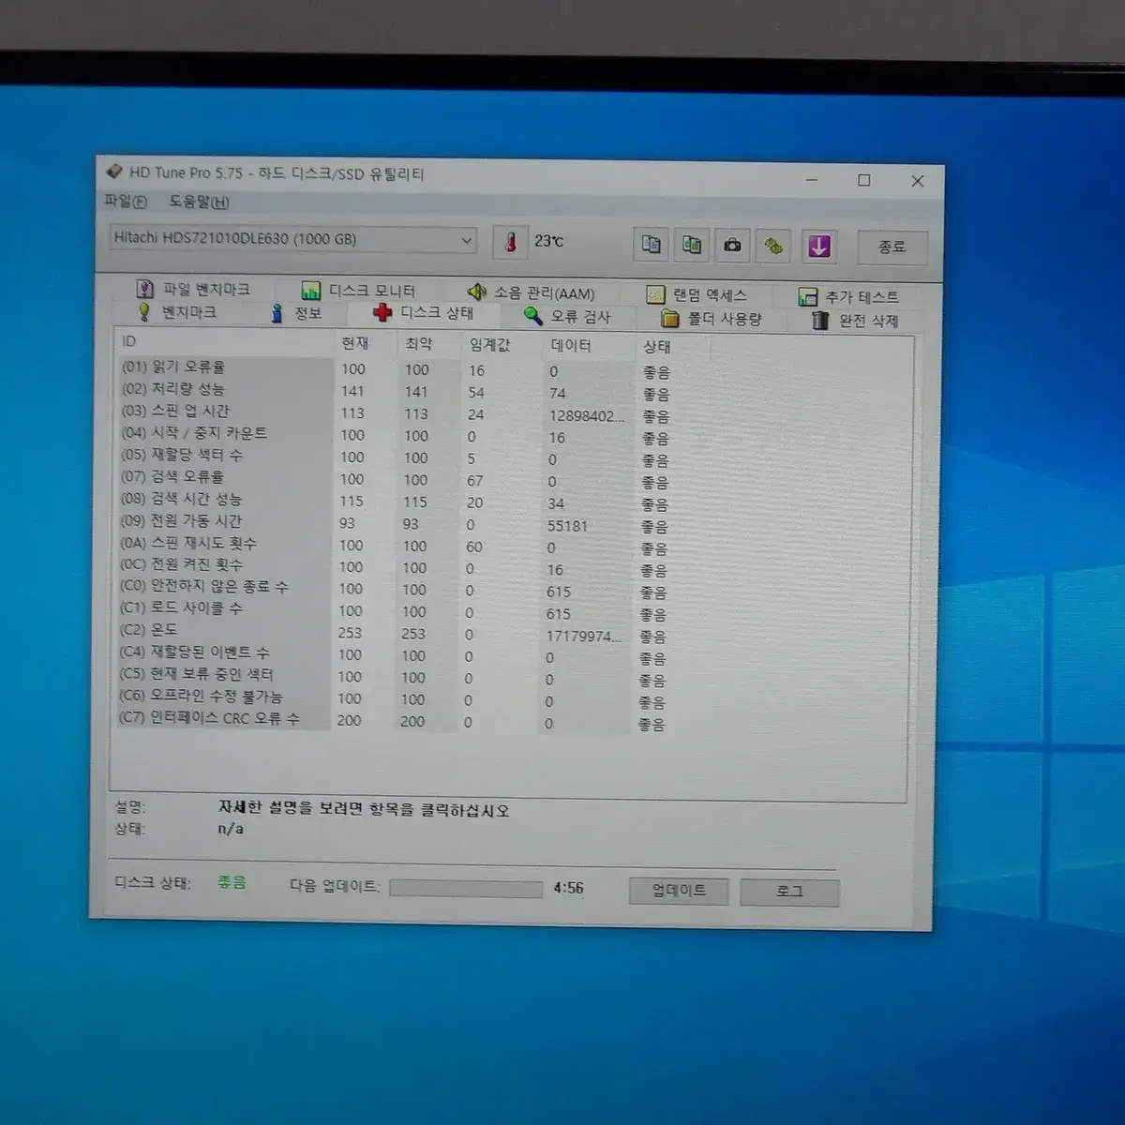
Task: Minimize the HD Tune Pro window
Action: (812, 179)
